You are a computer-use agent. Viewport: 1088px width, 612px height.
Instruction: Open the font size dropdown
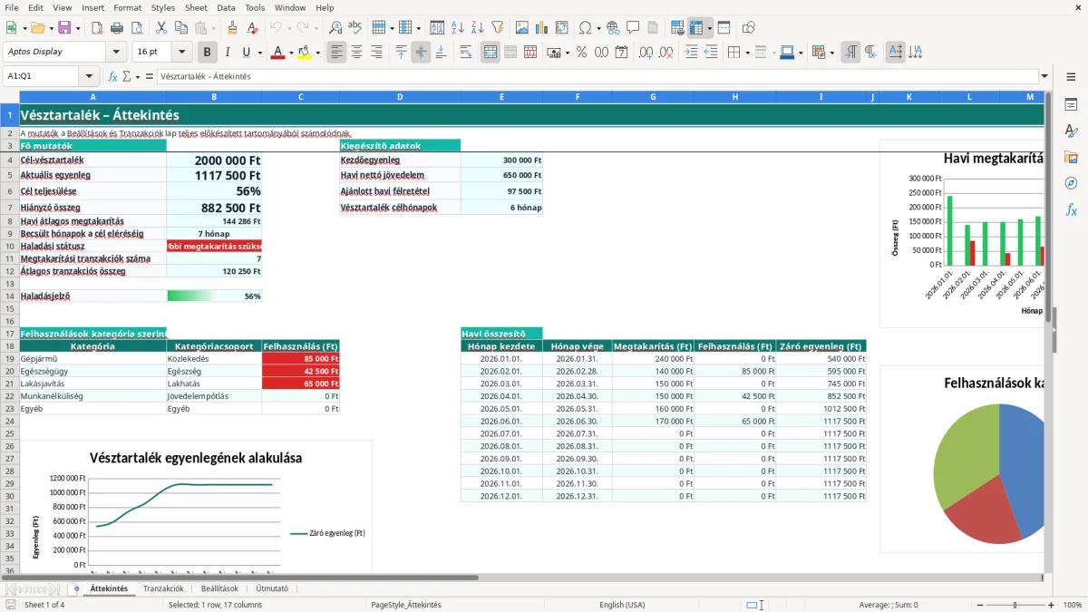(x=182, y=52)
